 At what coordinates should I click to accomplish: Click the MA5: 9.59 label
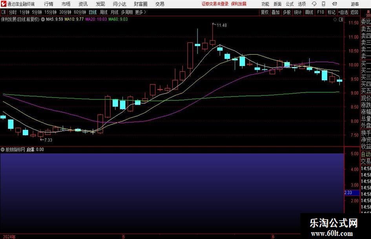pos(55,19)
